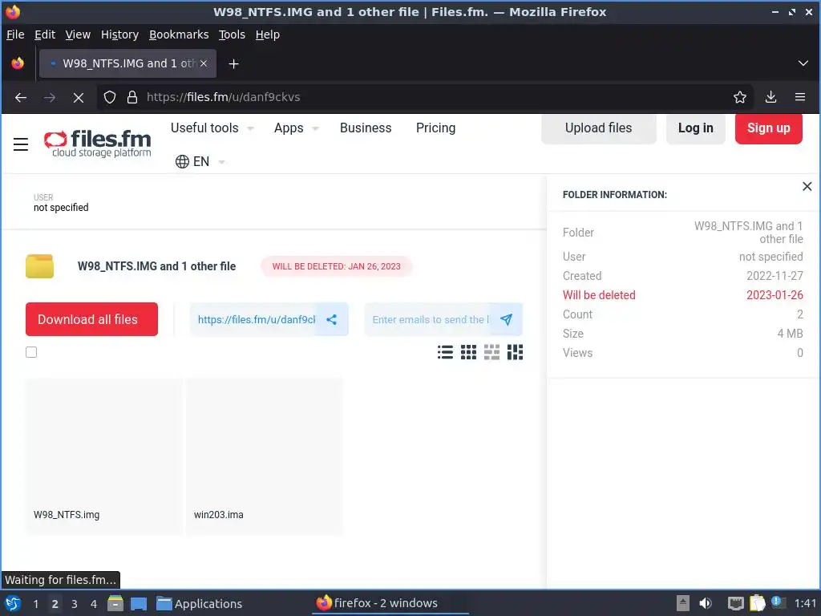Open the History menu
821x616 pixels.
tap(119, 34)
